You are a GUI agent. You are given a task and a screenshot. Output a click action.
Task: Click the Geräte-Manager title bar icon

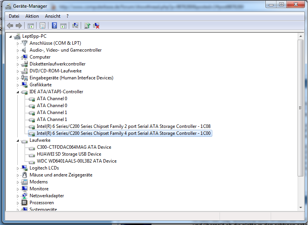[x=8, y=6]
